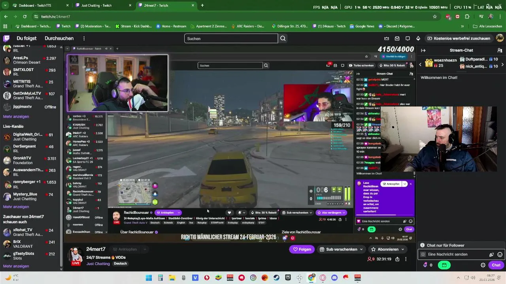Expand the Abonnieren dropdown
The image size is (506, 284).
point(403,249)
